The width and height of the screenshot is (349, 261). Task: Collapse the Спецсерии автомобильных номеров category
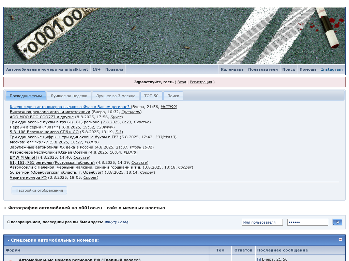340,240
